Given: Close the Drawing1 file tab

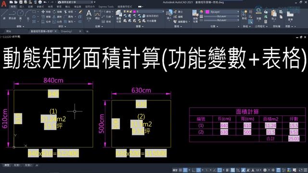Looking at the screenshot, I should 80,31.
